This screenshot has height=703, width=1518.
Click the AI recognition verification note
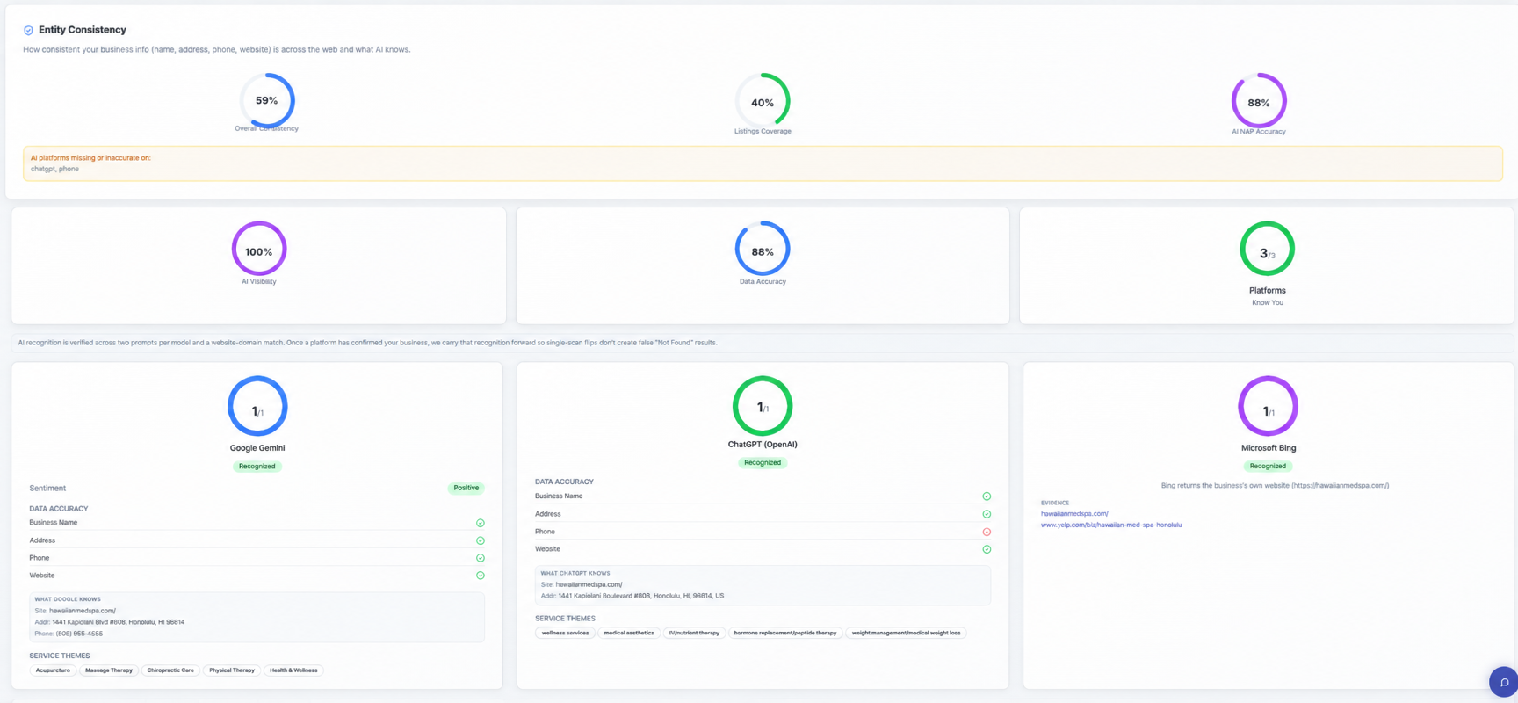[367, 343]
